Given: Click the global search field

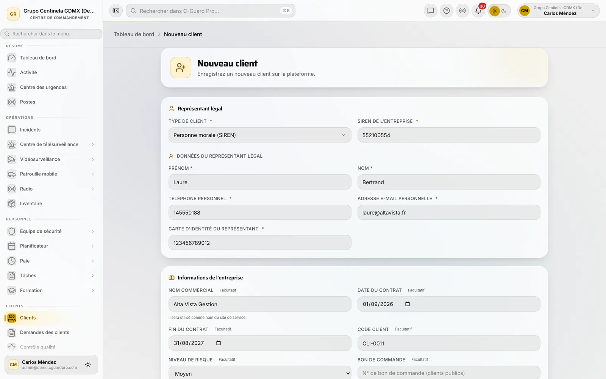Looking at the screenshot, I should click(211, 11).
